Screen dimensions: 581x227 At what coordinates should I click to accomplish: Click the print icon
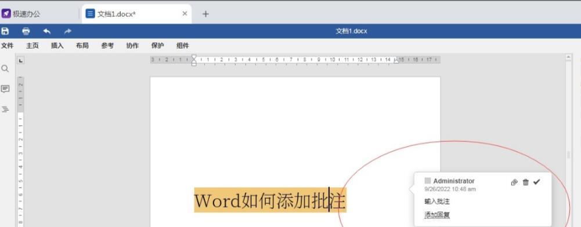click(26, 31)
